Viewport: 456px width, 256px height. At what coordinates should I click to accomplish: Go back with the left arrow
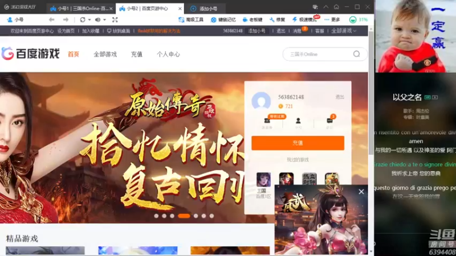(x=52, y=20)
